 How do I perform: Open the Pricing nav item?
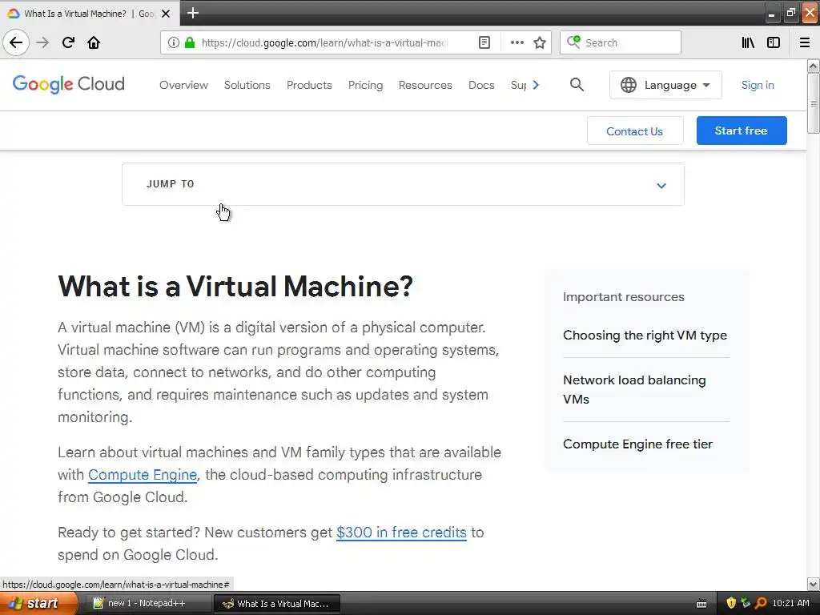point(365,85)
